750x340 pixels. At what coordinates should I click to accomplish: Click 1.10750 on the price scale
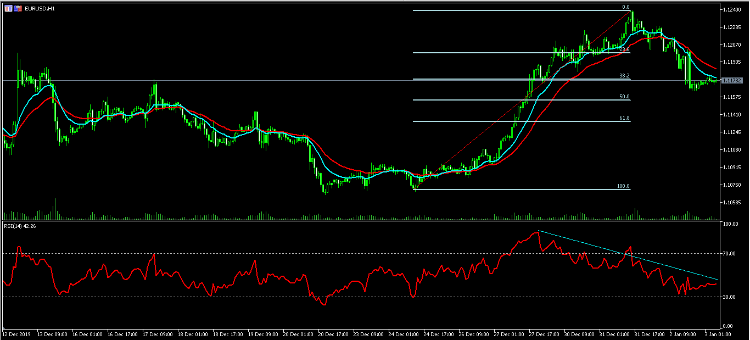pyautogui.click(x=732, y=185)
